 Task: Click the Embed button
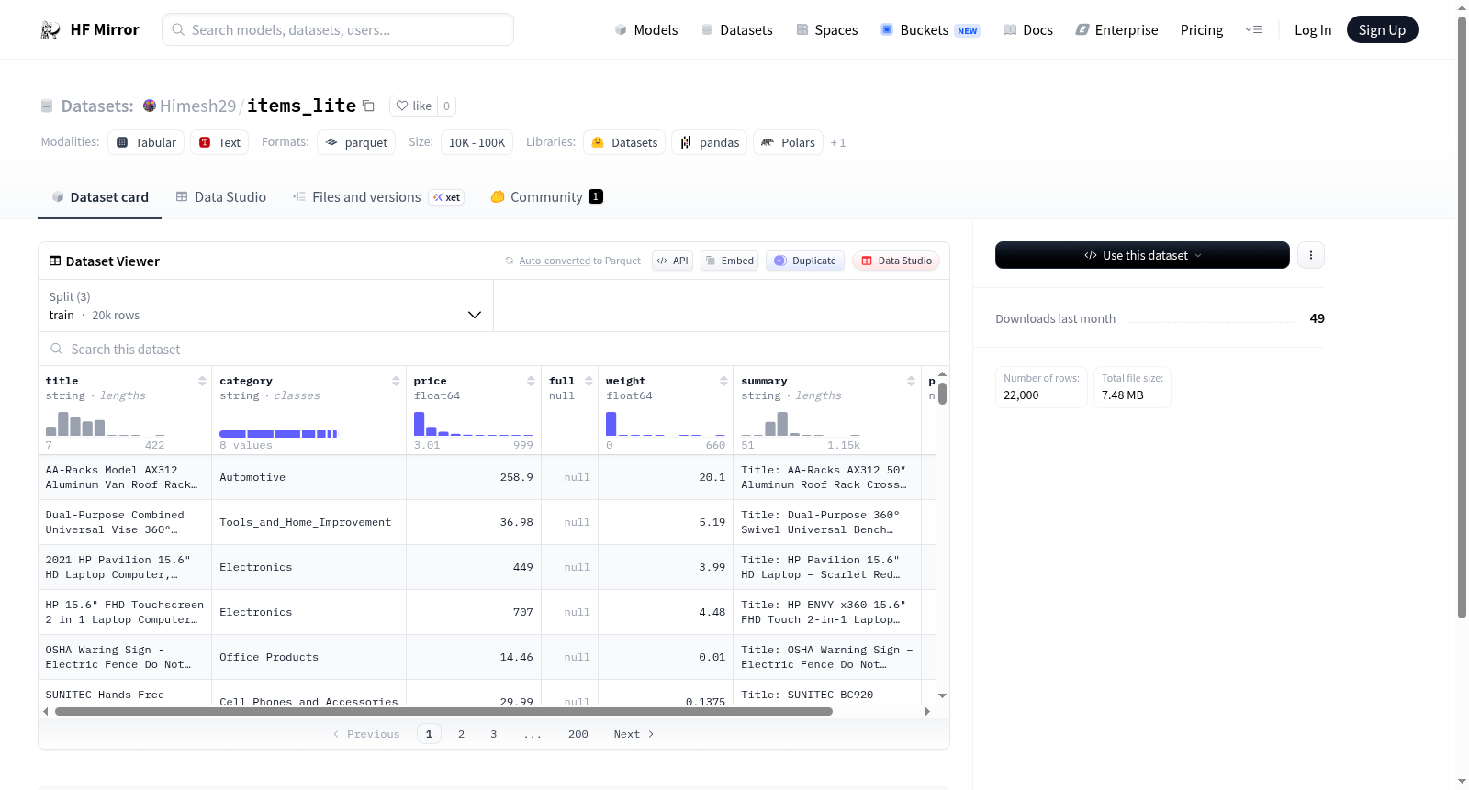[729, 261]
